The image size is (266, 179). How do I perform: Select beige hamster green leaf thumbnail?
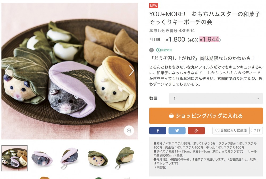click(x=98, y=158)
